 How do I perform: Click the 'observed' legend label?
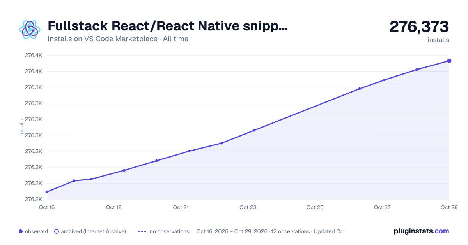tap(36, 231)
